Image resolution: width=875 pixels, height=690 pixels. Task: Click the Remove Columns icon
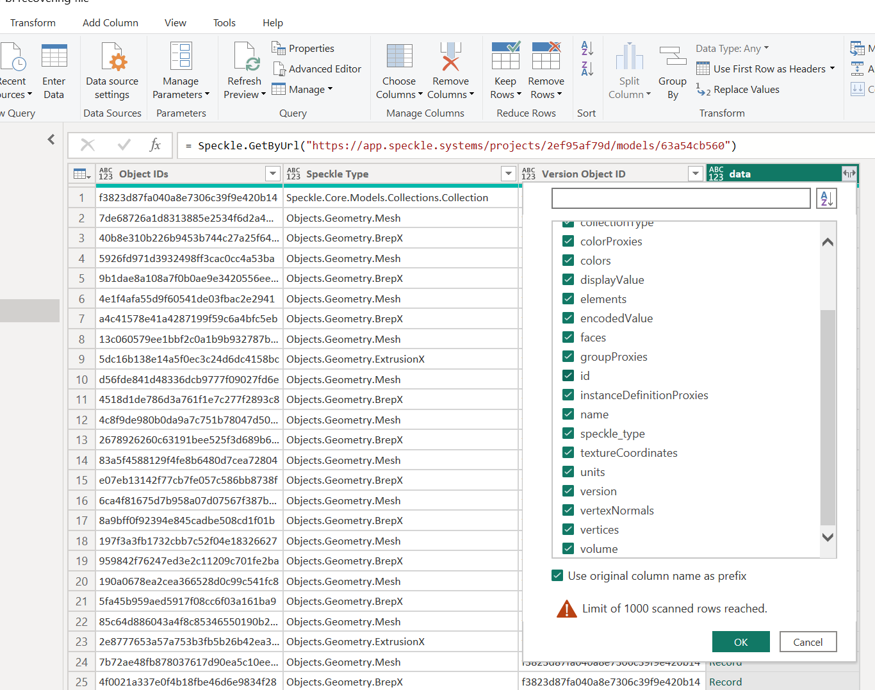click(450, 57)
